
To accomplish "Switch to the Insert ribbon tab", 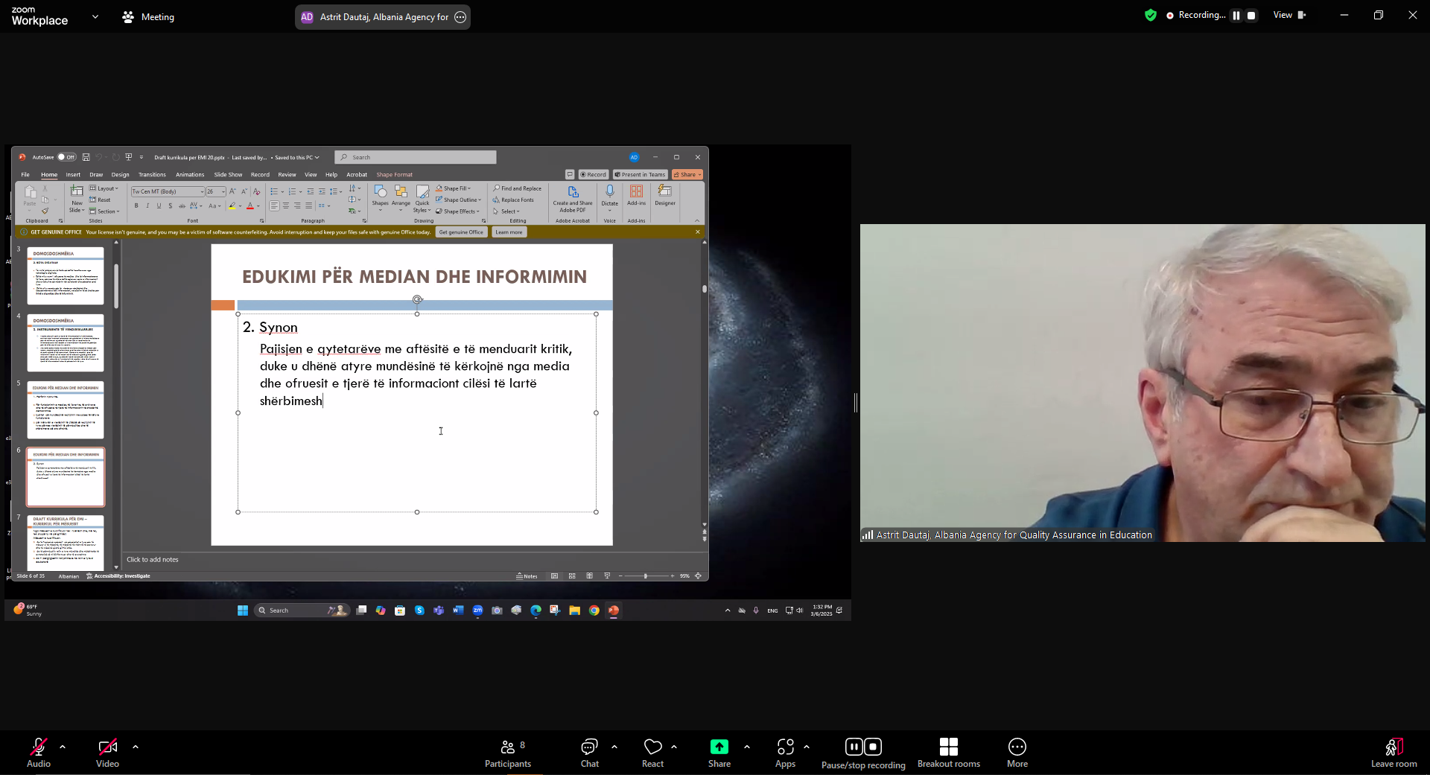I will pos(73,175).
